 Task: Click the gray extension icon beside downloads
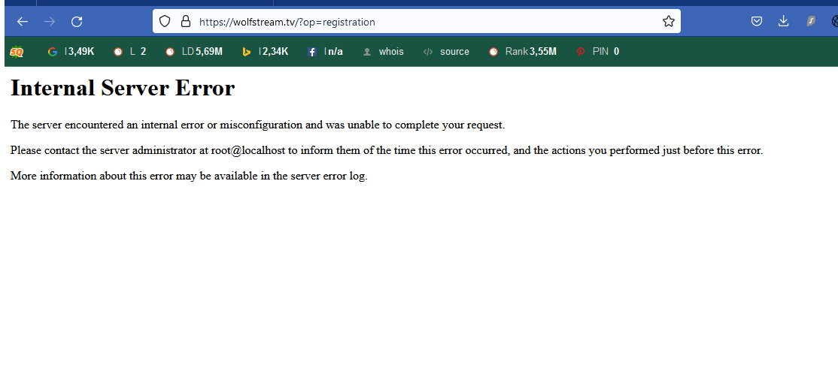pyautogui.click(x=810, y=22)
